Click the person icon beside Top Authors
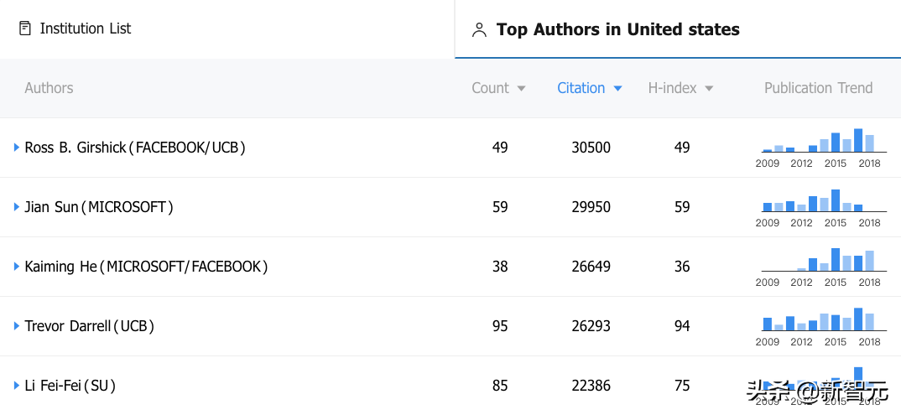 479,30
